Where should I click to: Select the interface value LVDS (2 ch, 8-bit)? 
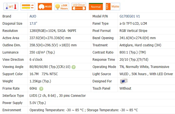43,96
